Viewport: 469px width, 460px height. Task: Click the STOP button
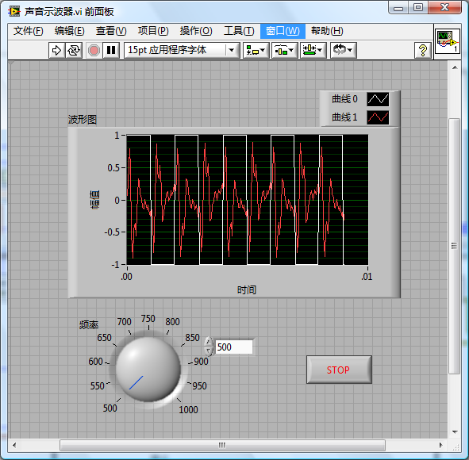tap(339, 370)
